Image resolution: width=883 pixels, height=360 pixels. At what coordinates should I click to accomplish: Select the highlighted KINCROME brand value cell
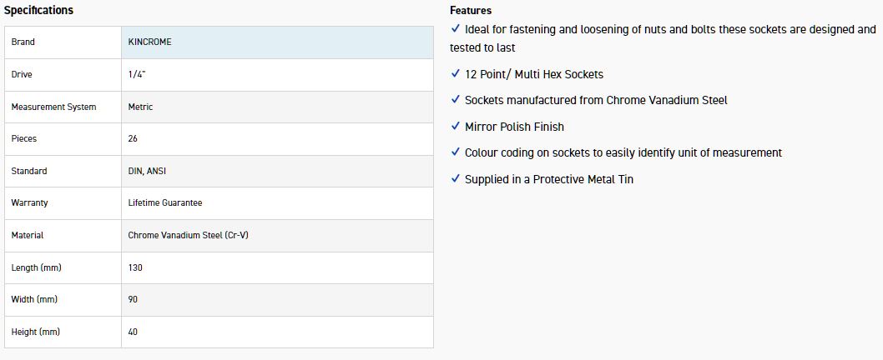click(x=277, y=42)
